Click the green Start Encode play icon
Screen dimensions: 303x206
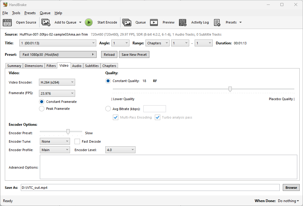click(89, 22)
